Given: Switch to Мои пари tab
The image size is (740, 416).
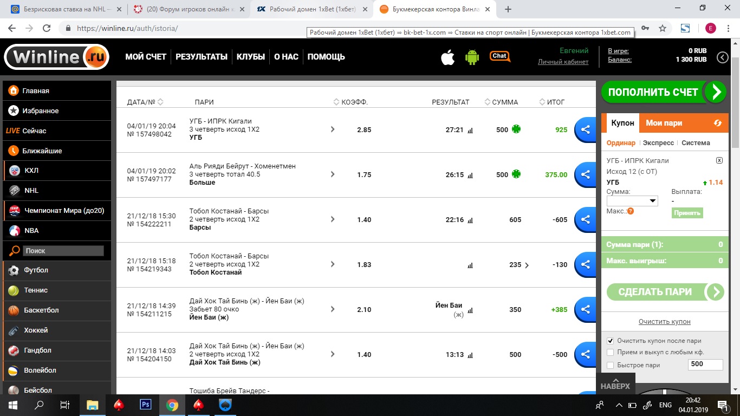Looking at the screenshot, I should pyautogui.click(x=664, y=123).
